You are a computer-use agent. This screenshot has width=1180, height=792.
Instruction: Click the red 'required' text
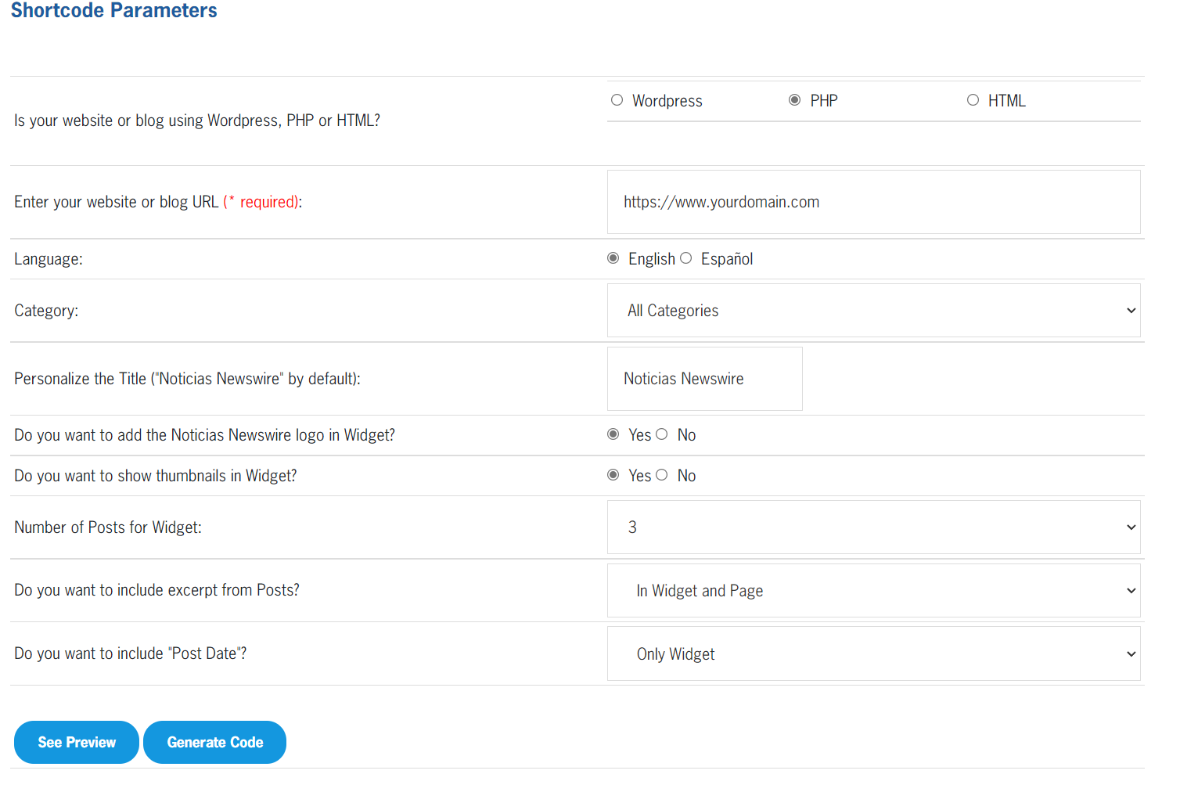pos(268,202)
